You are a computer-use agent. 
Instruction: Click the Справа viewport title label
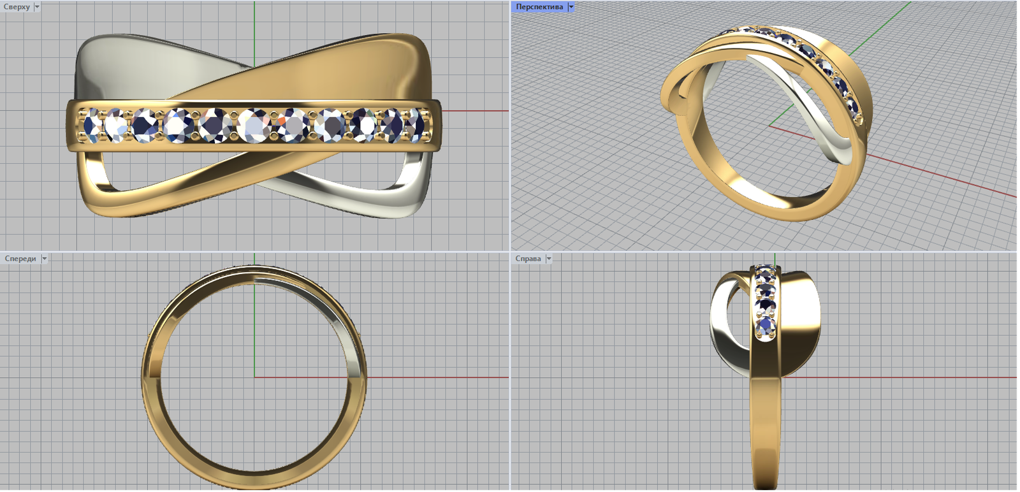coord(528,259)
